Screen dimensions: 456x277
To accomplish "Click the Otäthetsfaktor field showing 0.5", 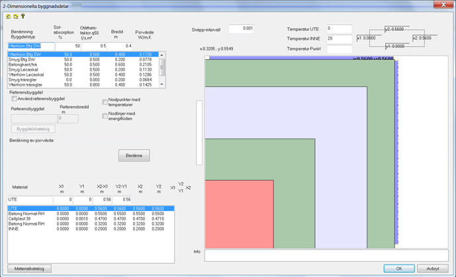I will (x=94, y=46).
